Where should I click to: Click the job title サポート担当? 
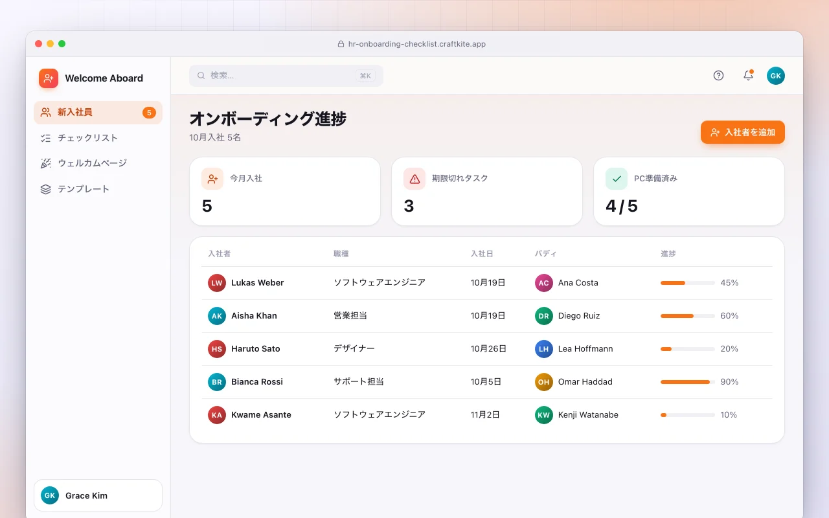click(359, 382)
